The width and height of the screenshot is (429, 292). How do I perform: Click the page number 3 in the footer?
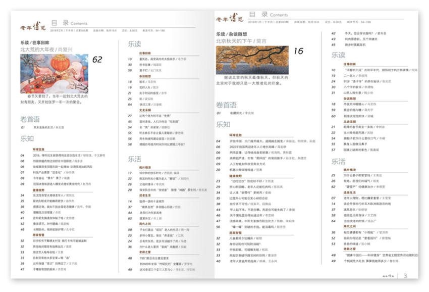click(405, 275)
